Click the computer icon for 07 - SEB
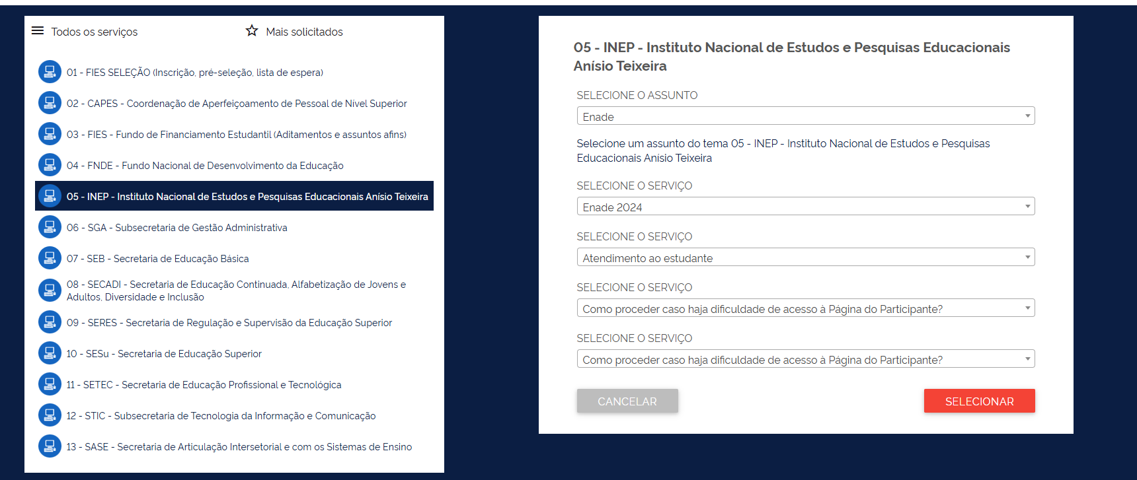Viewport: 1137px width, 480px height. coord(50,258)
